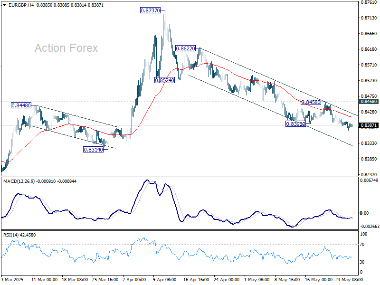The height and width of the screenshot is (285, 380).
Task: Click the MACD 0.005749 scale value
Action: click(x=369, y=180)
